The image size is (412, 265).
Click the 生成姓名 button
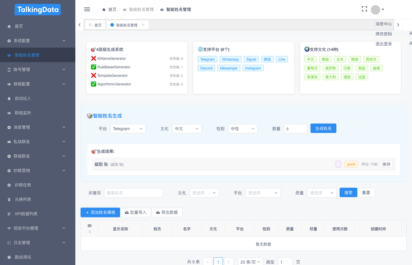click(323, 128)
